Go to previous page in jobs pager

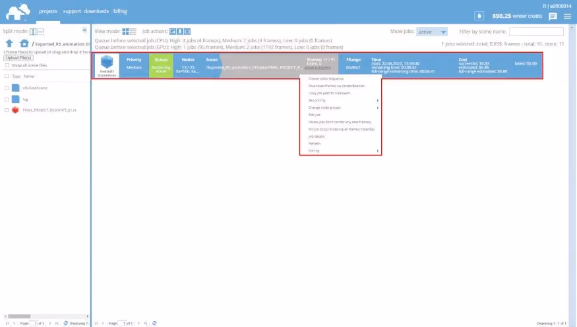103,323
